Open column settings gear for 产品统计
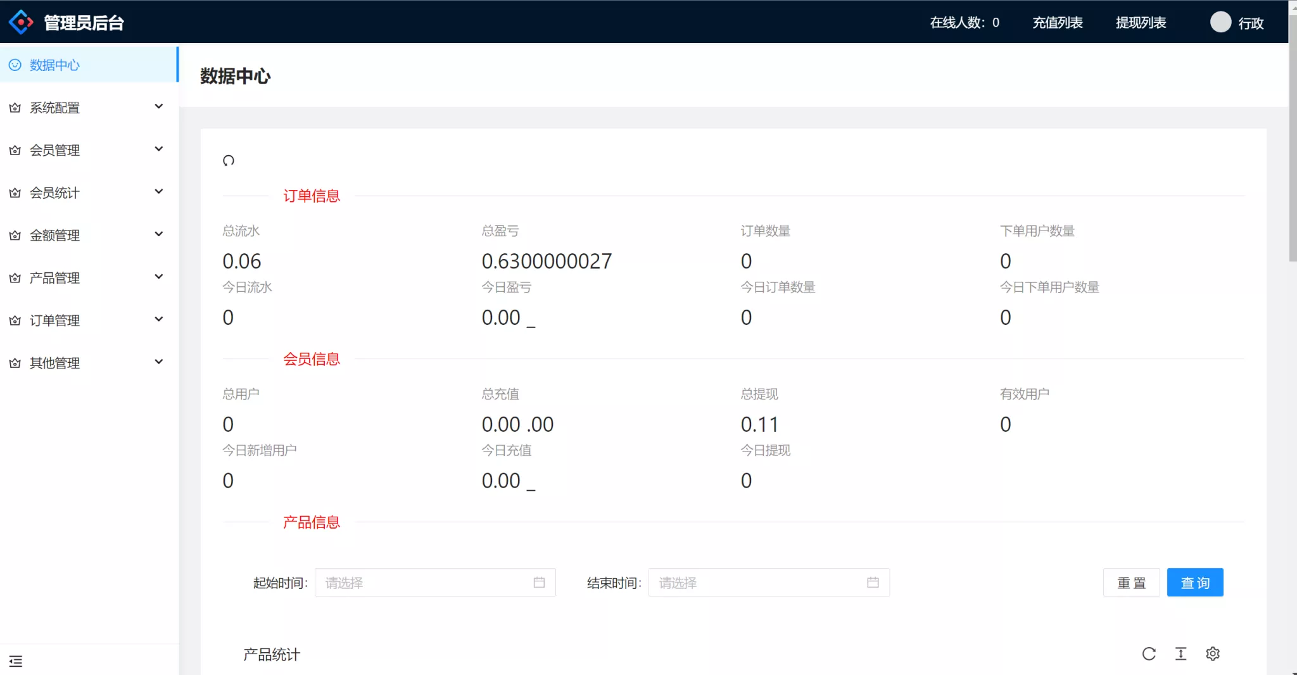Image resolution: width=1297 pixels, height=675 pixels. pyautogui.click(x=1213, y=654)
